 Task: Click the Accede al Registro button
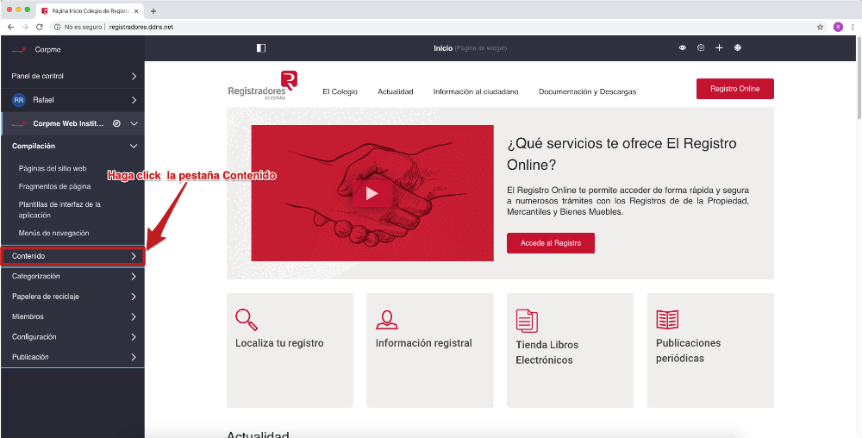[x=551, y=243]
